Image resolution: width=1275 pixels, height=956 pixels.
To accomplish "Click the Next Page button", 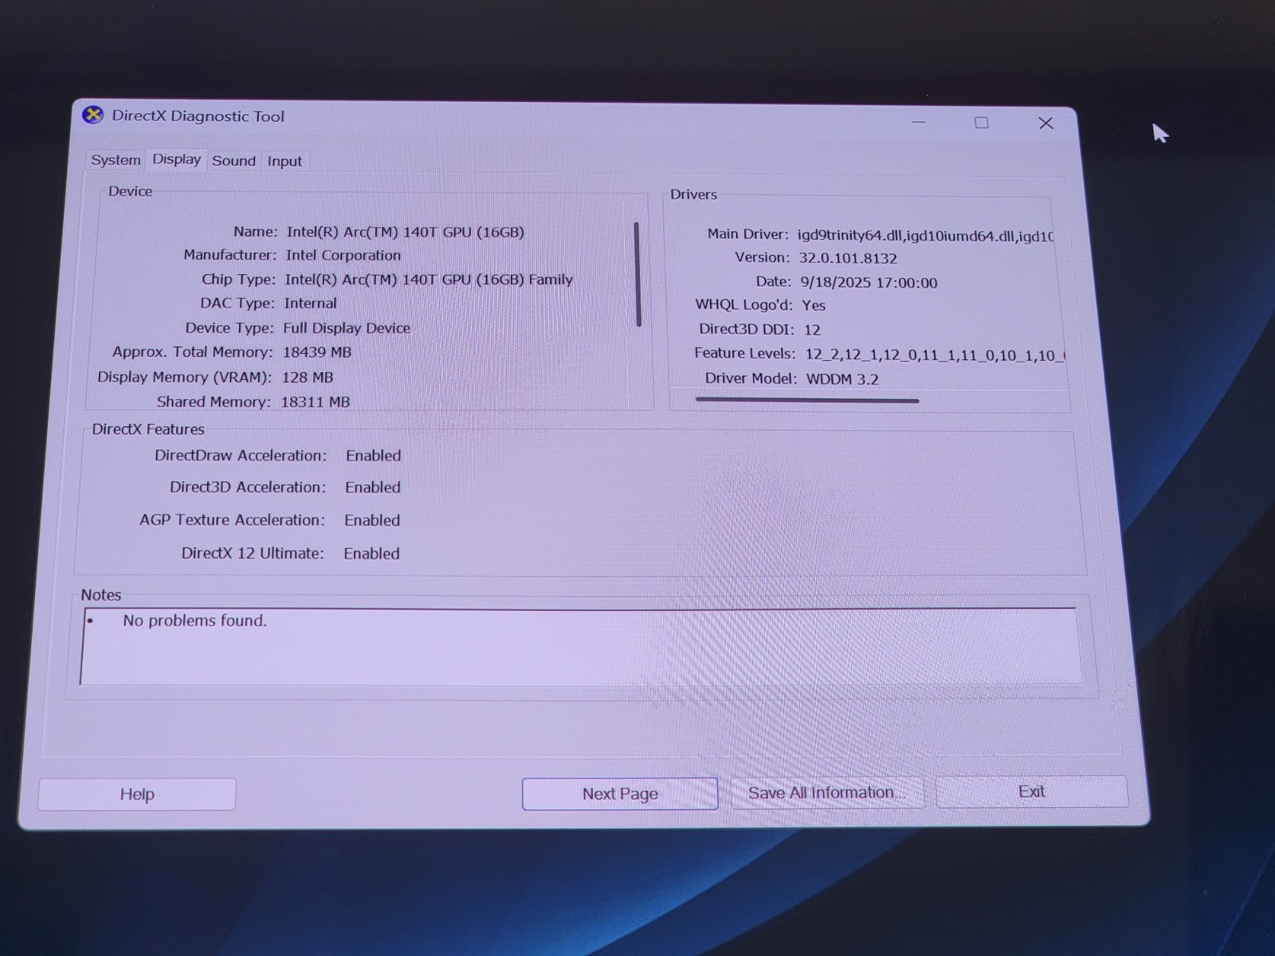I will pos(620,793).
